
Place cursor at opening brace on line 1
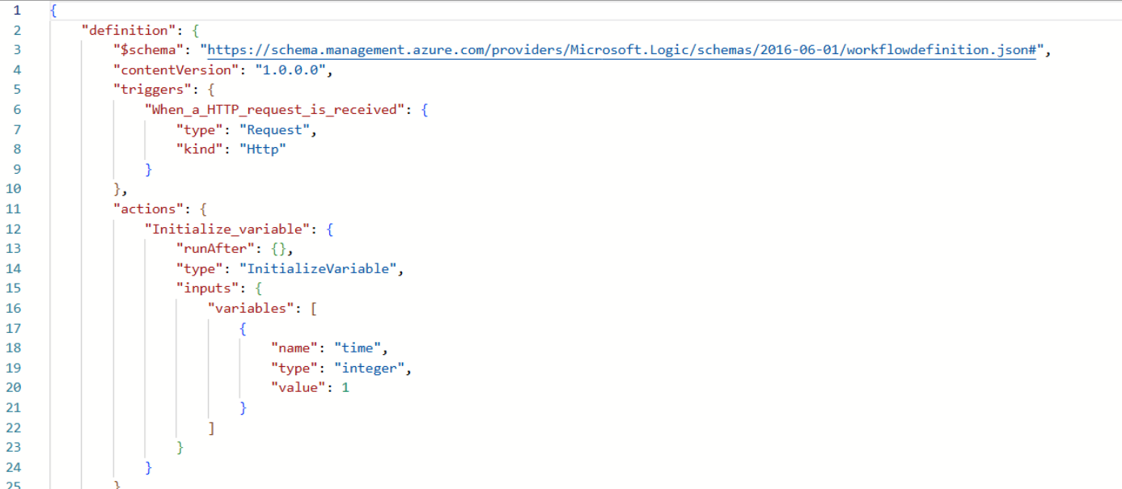53,11
